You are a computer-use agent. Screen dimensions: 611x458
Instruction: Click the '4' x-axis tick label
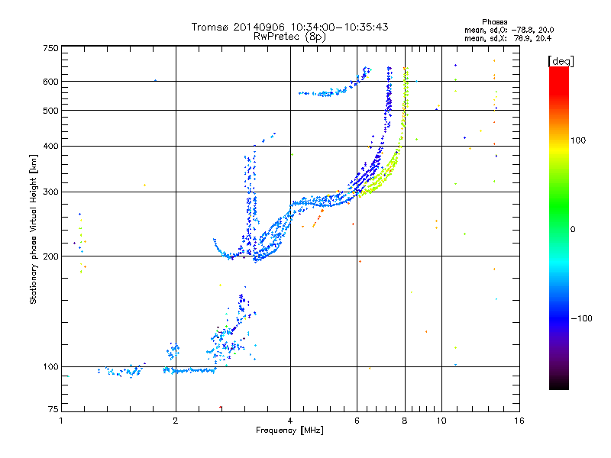point(290,421)
